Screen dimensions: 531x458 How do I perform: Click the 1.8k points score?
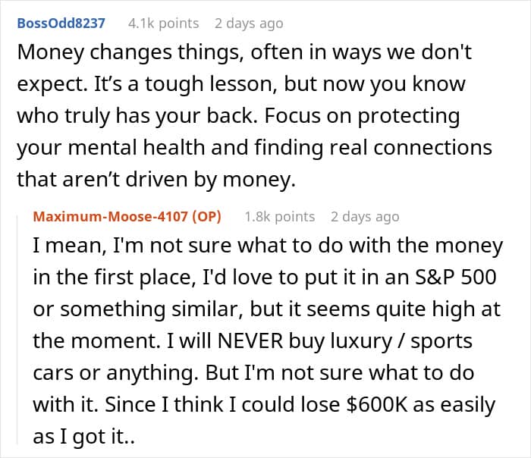[x=280, y=217]
